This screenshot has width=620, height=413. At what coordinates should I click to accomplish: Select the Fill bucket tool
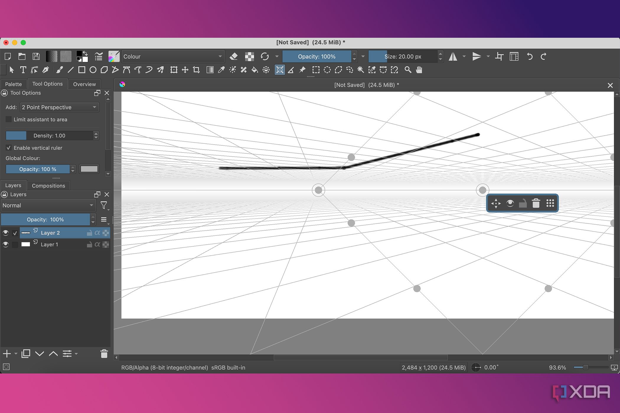(254, 70)
